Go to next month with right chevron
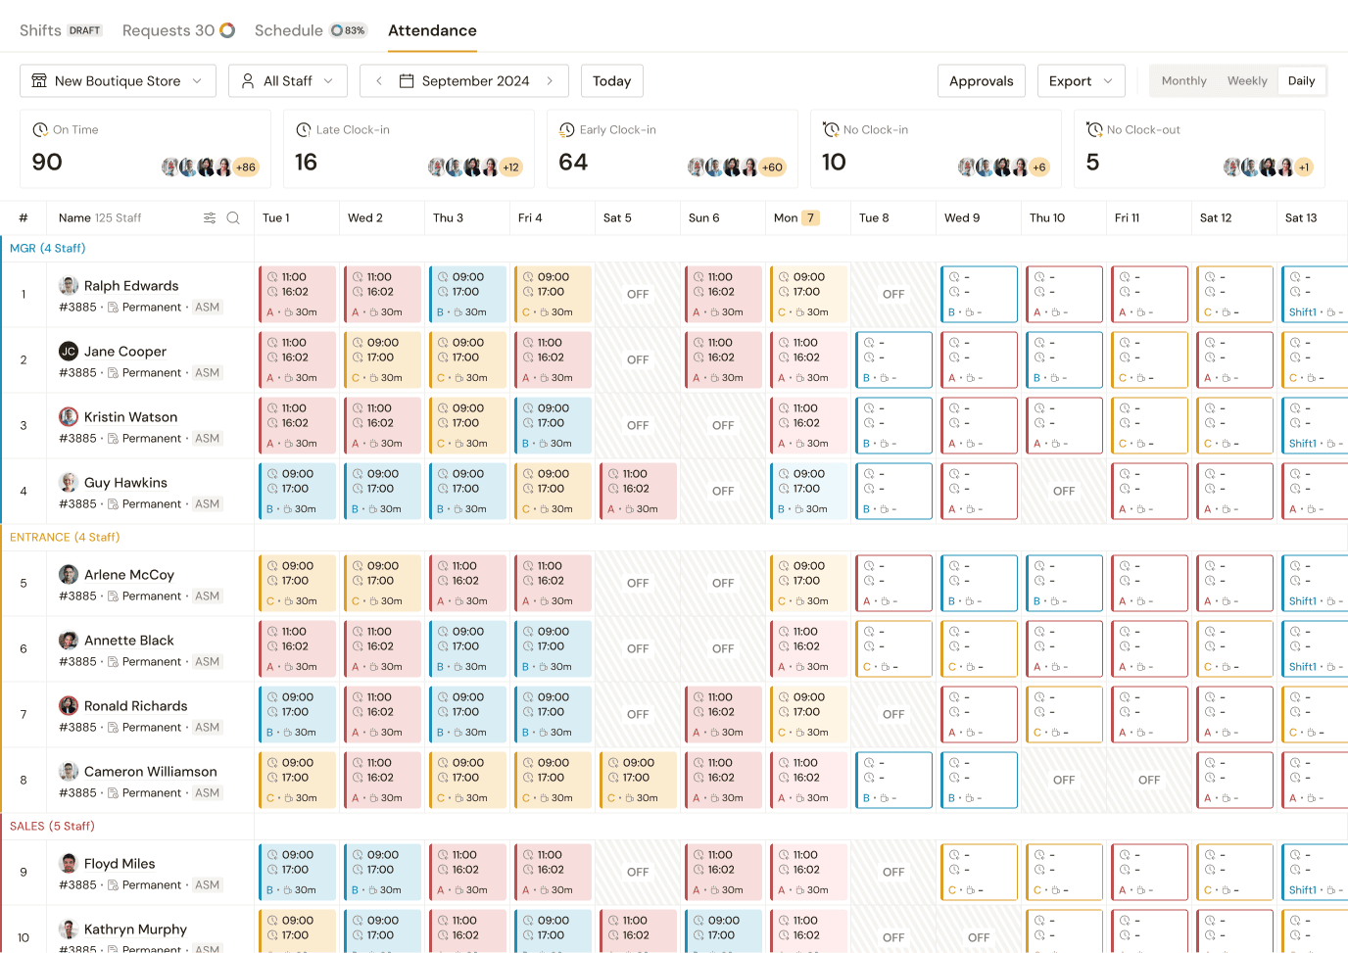The width and height of the screenshot is (1348, 953). tap(550, 81)
